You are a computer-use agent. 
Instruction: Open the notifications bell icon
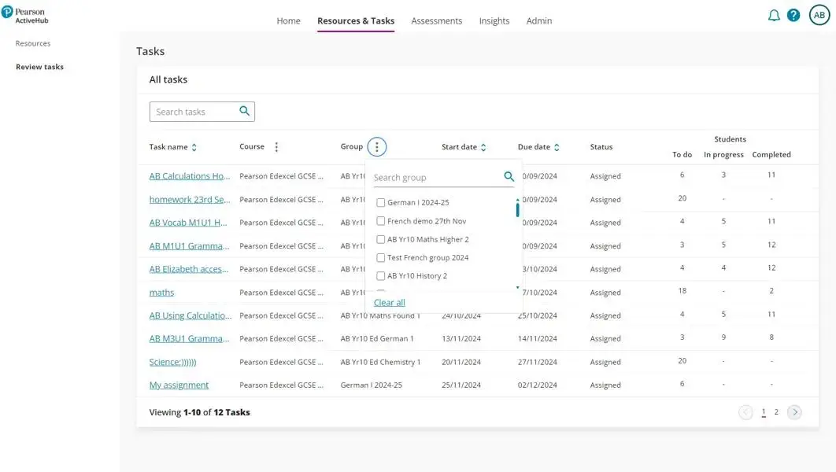pos(774,16)
